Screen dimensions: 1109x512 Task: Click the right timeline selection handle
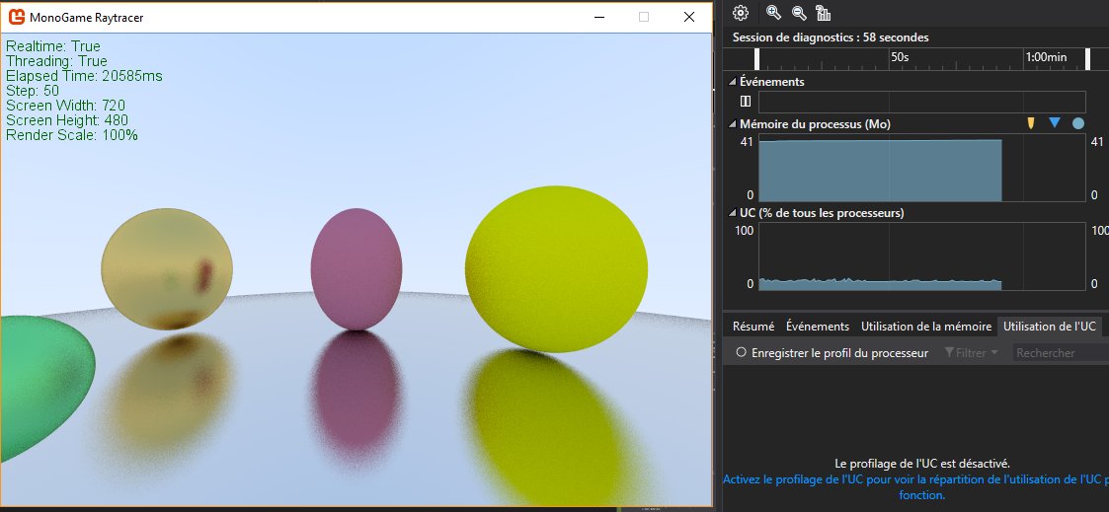coord(1088,59)
